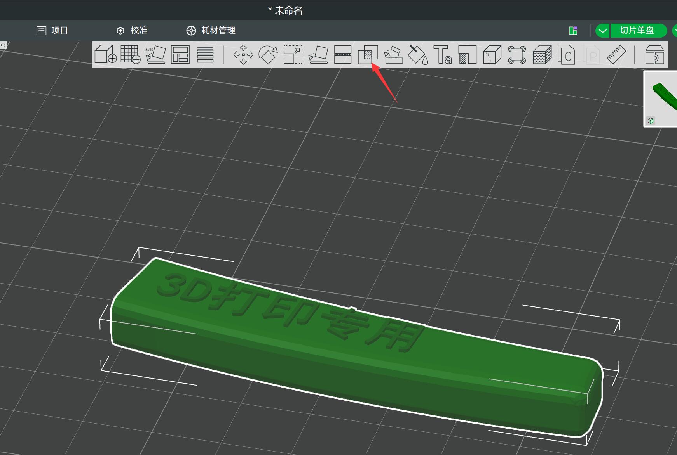Select the Color painting bucket tool

pos(418,54)
